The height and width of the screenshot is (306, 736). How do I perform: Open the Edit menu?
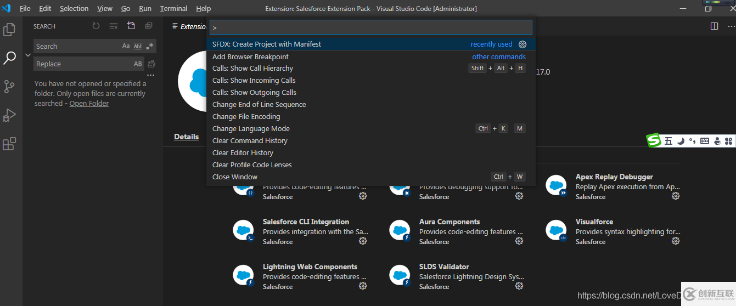click(x=45, y=8)
